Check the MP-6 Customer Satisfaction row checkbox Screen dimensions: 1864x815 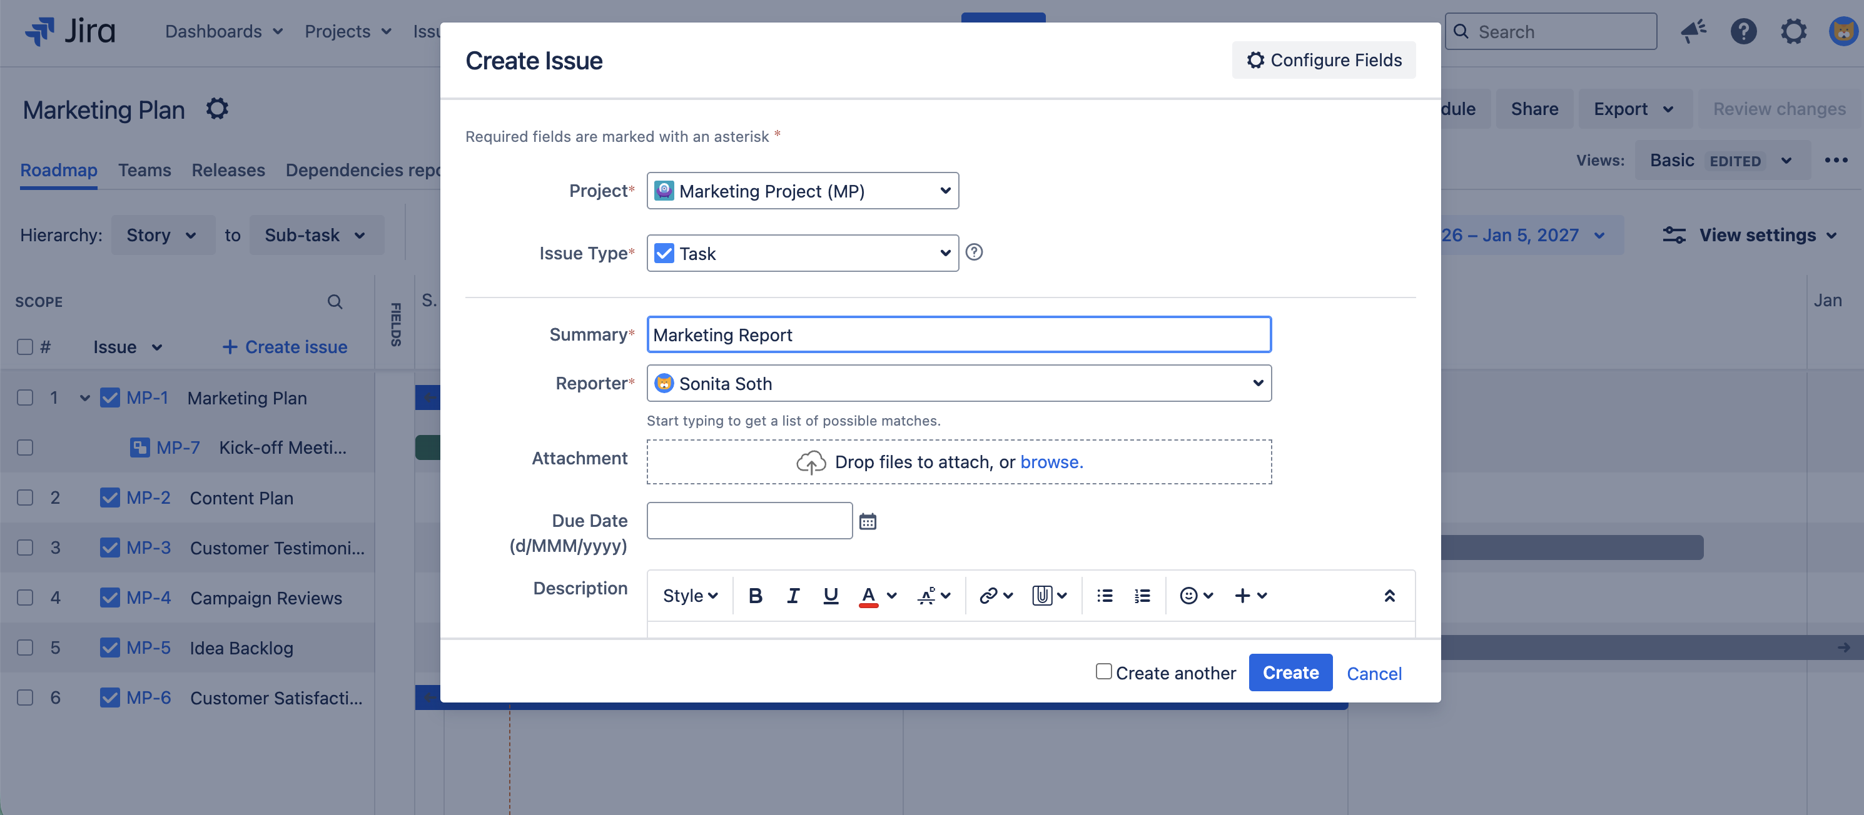pyautogui.click(x=24, y=697)
